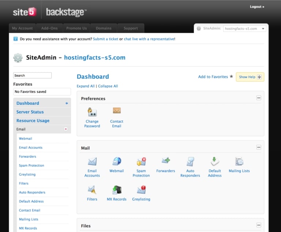This screenshot has height=232, width=281.
Task: Open Spam Protection in sidebar list
Action: [x=31, y=165]
